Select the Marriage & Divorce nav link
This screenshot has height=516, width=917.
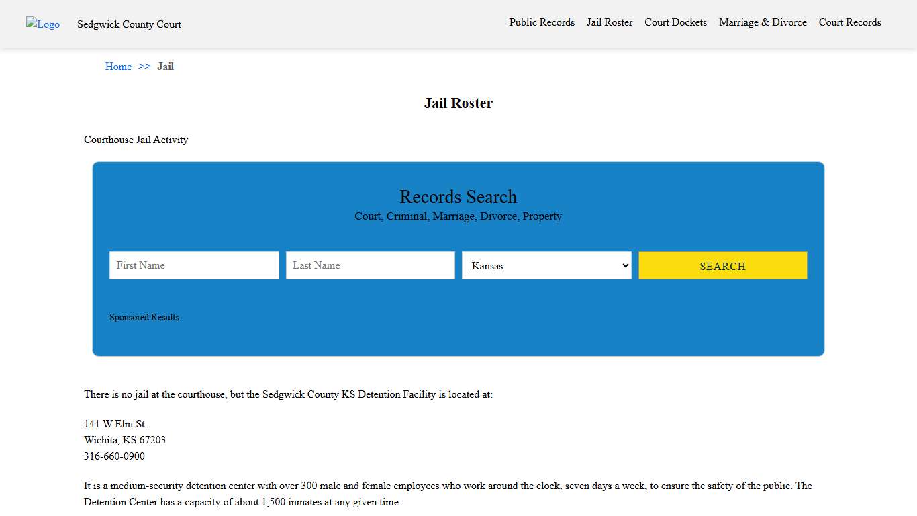(x=763, y=22)
